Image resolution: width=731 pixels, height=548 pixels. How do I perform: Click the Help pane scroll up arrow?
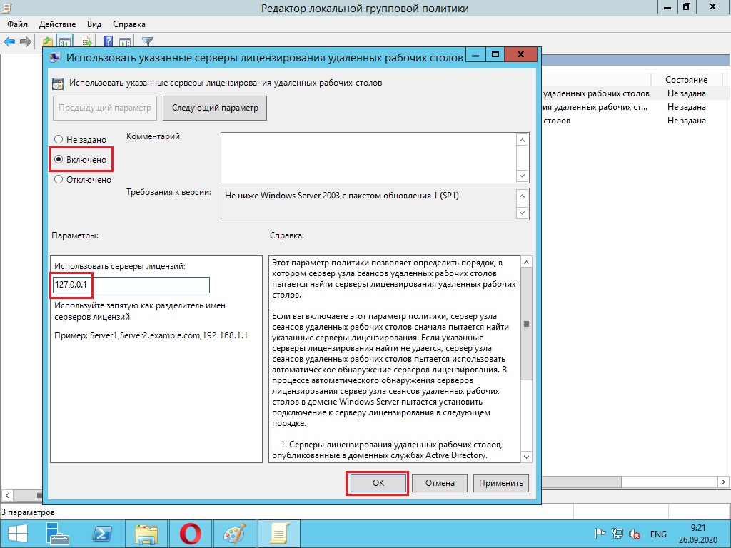pyautogui.click(x=526, y=263)
